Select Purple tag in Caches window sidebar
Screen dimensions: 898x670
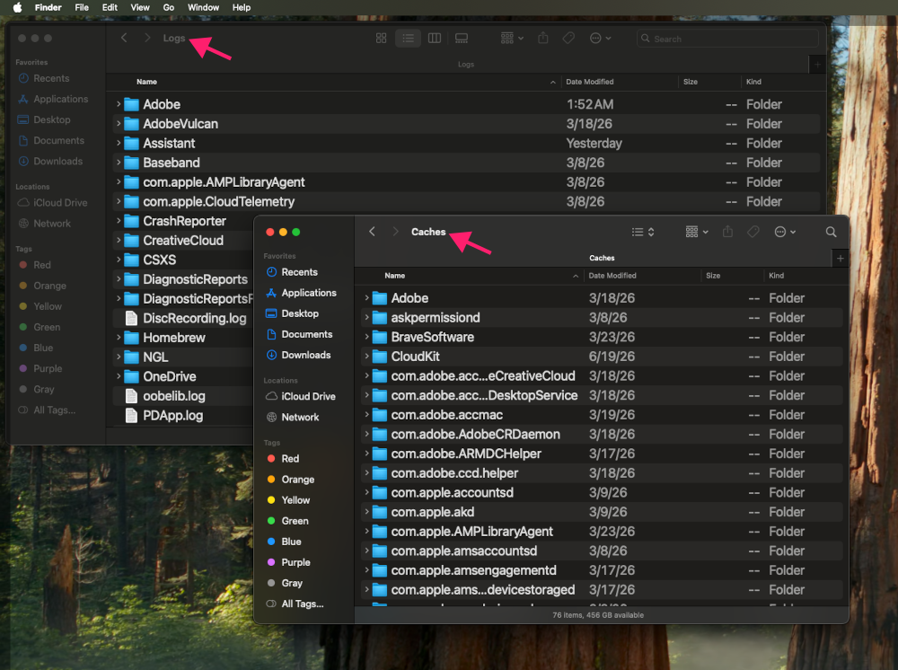pyautogui.click(x=295, y=562)
